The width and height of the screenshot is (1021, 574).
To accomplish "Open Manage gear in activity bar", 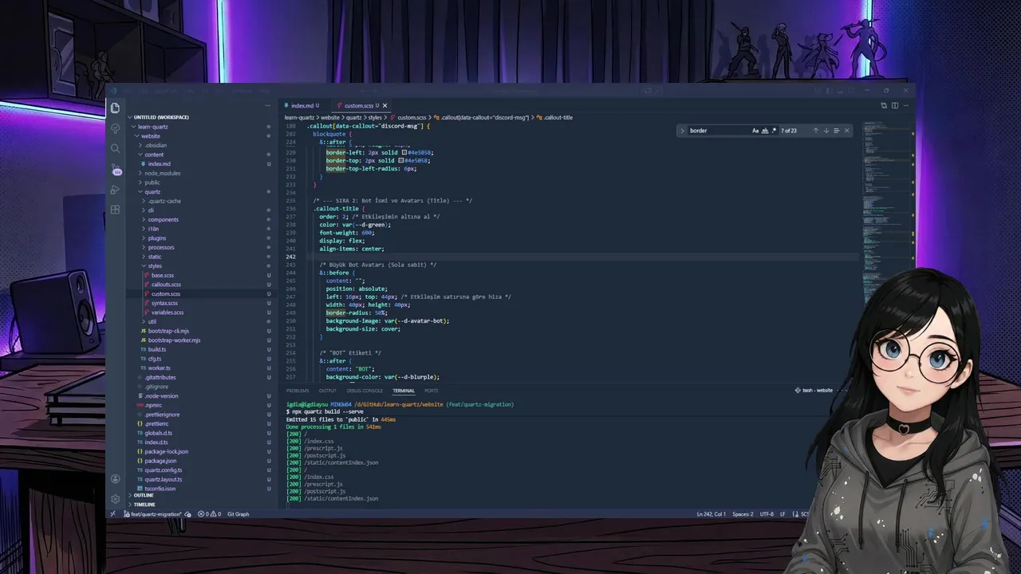I will (x=116, y=499).
